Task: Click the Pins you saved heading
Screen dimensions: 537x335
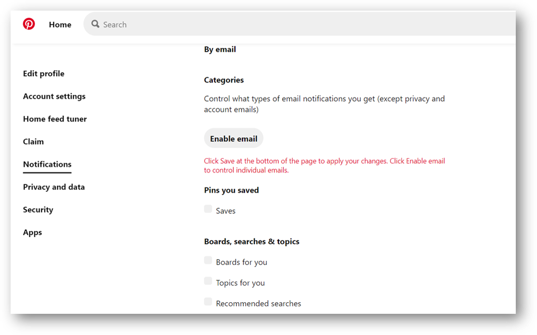Action: tap(231, 190)
